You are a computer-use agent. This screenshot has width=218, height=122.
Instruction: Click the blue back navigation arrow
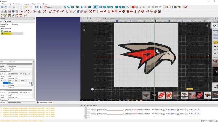click(x=82, y=7)
